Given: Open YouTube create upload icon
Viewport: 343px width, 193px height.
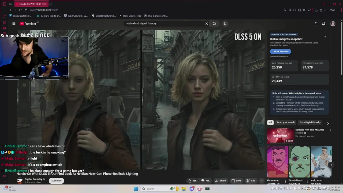Looking at the screenshot, I should tap(316, 24).
